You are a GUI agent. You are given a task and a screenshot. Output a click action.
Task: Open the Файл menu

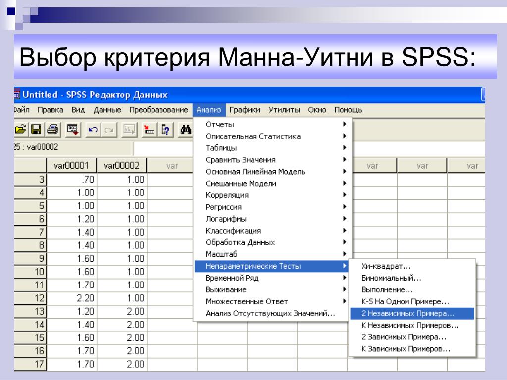point(22,110)
